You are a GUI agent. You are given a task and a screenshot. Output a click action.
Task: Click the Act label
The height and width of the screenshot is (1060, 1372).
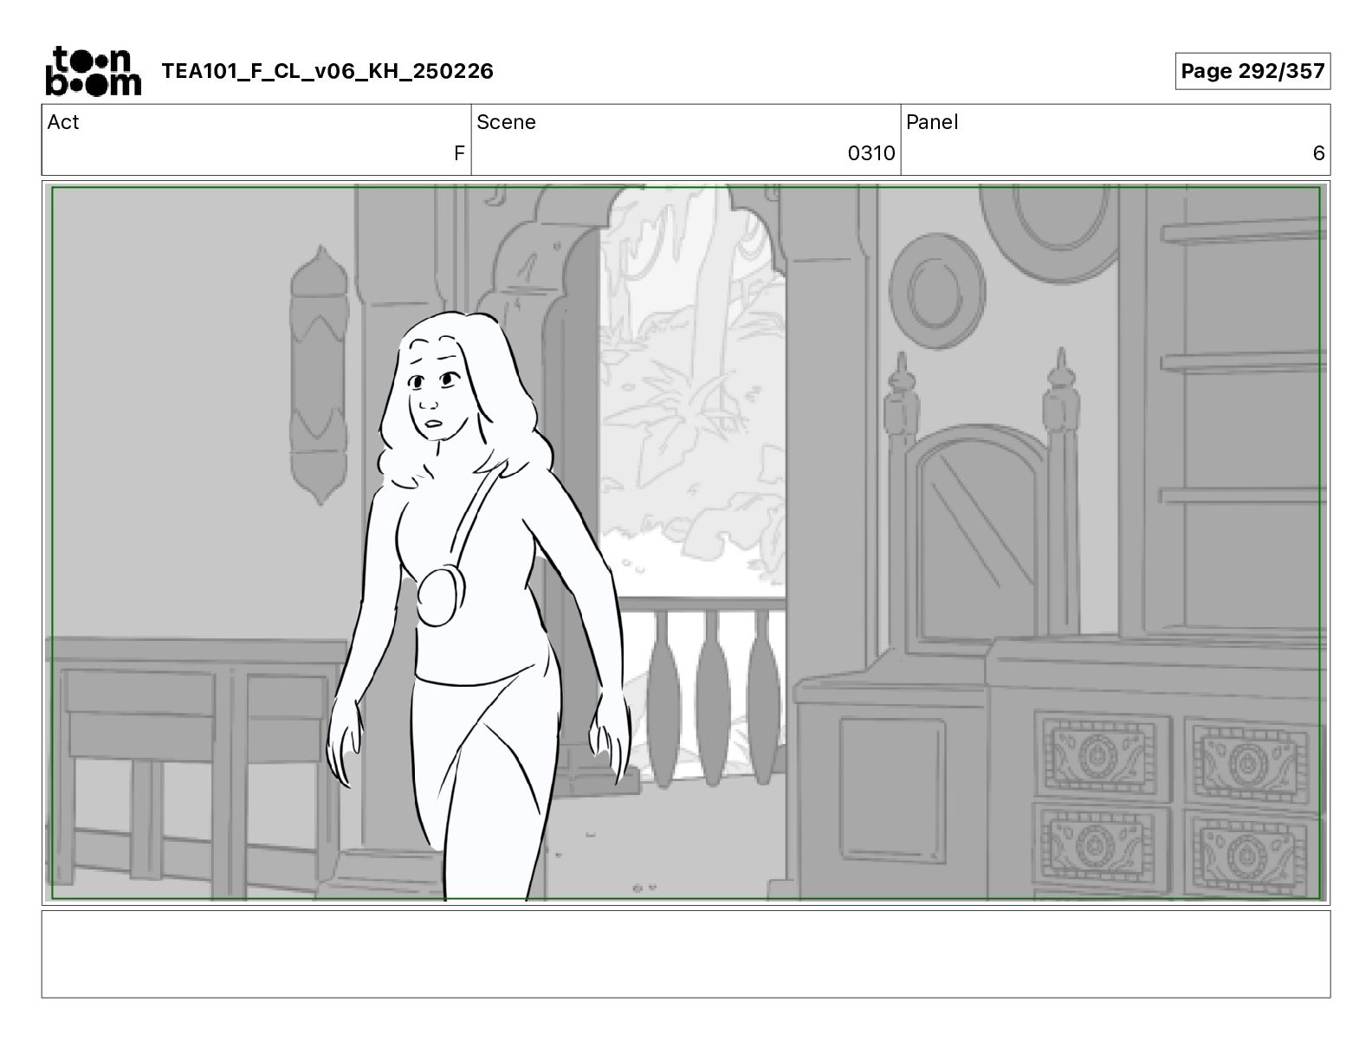[x=63, y=122]
